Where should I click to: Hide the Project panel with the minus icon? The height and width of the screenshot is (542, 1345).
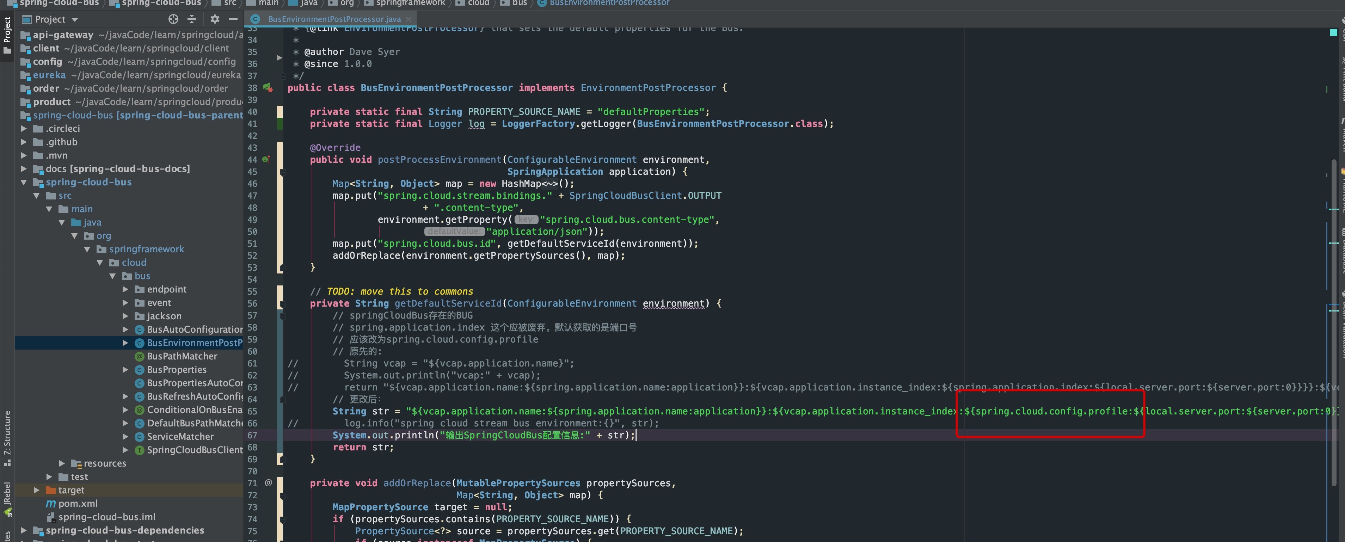click(x=233, y=19)
